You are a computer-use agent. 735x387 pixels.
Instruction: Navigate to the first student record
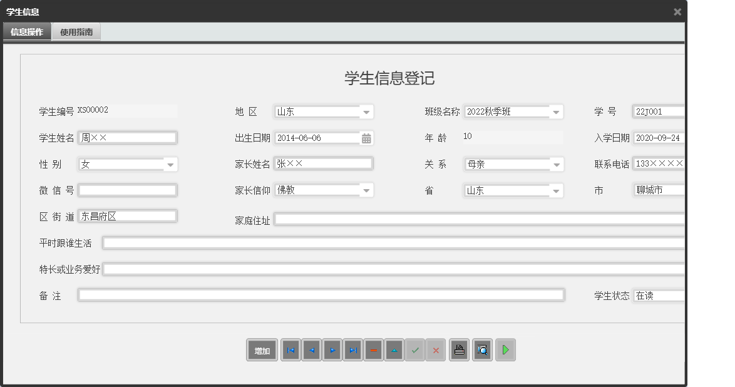pos(290,350)
